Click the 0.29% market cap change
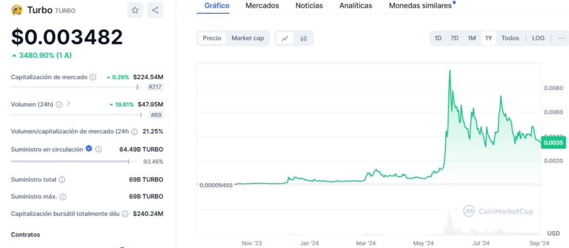Screen dimensions: 569x248 [118, 77]
